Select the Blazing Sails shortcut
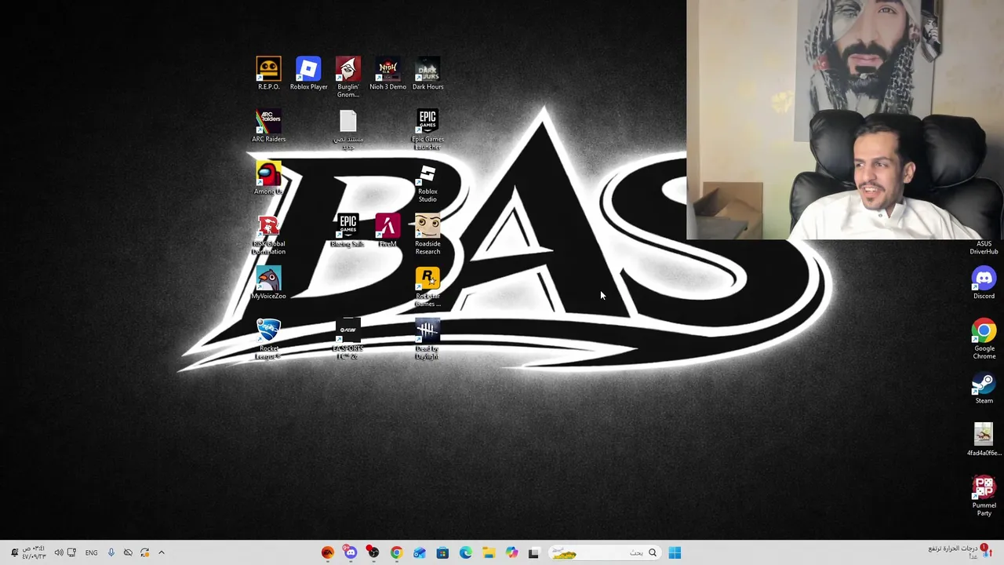 (347, 231)
